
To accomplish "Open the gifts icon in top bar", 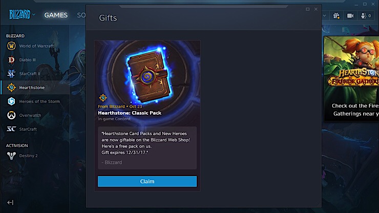I will tap(336, 16).
